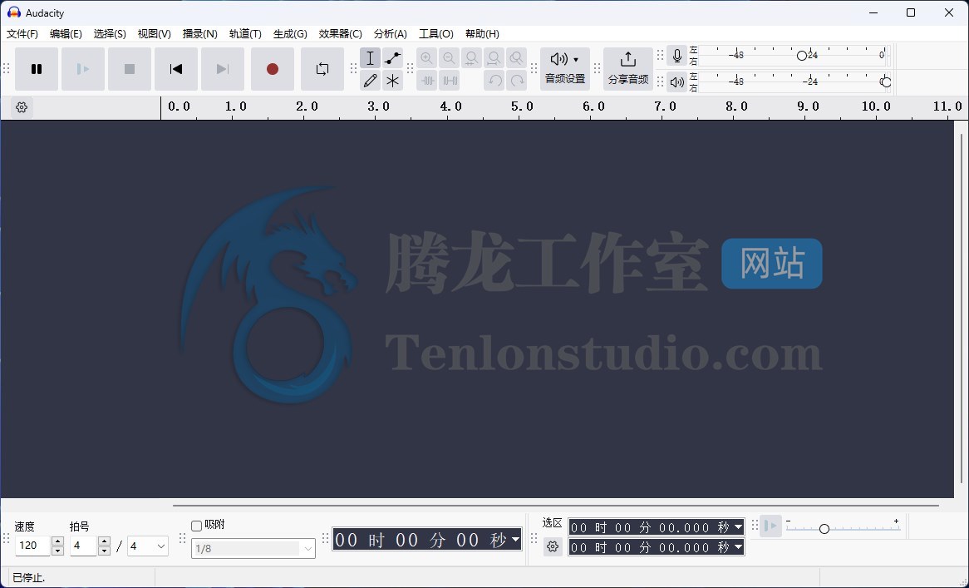The width and height of the screenshot is (969, 588).
Task: Click the Undo arrow icon
Action: click(x=494, y=81)
